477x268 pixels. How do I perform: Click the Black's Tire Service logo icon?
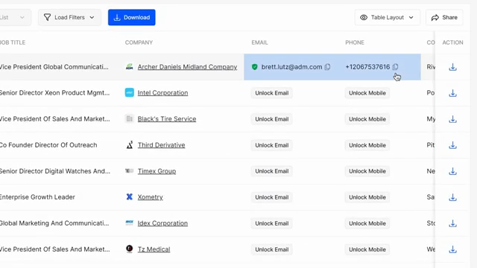pyautogui.click(x=129, y=119)
